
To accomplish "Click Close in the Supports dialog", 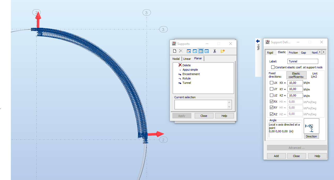I will tap(204, 116).
